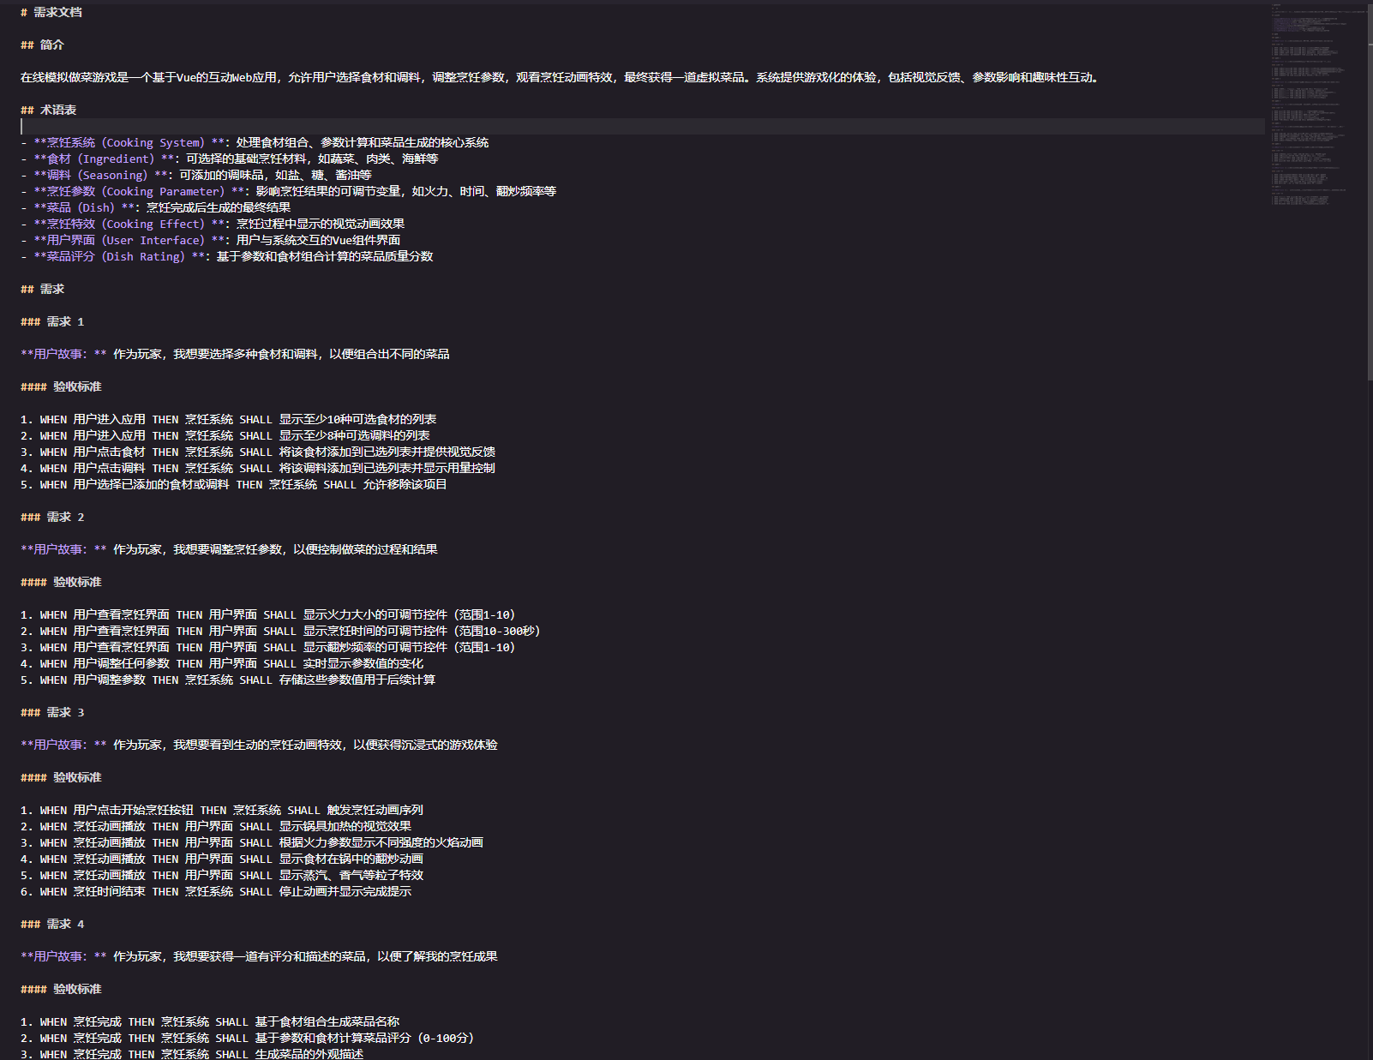
Task: Click the line '存储这些参数值用于后续计算'
Action: 228,680
